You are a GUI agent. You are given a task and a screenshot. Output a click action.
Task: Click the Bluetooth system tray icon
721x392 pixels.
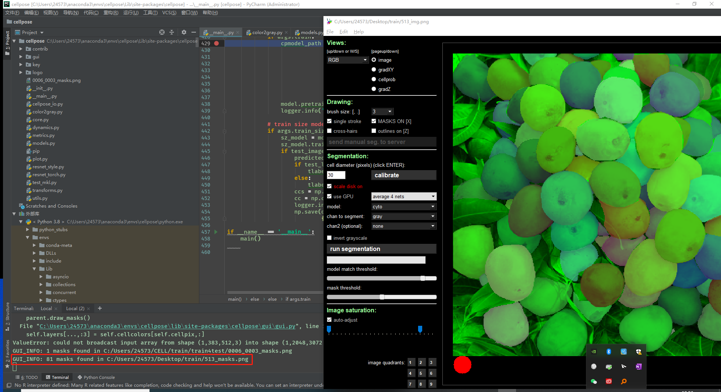[609, 352]
